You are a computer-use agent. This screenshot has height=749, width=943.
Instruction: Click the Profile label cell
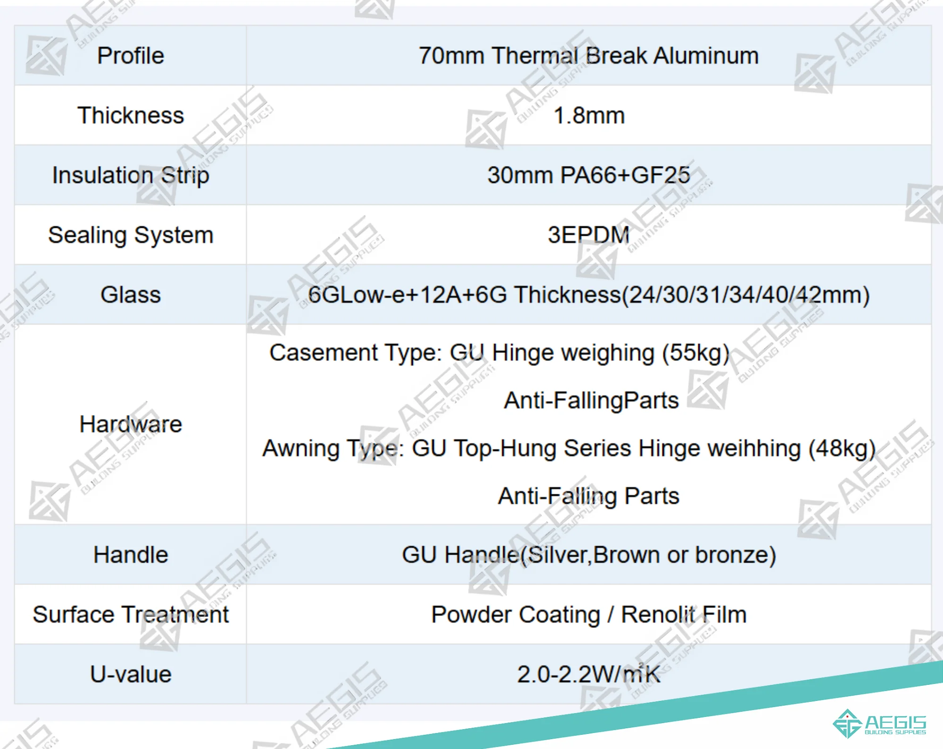[131, 56]
